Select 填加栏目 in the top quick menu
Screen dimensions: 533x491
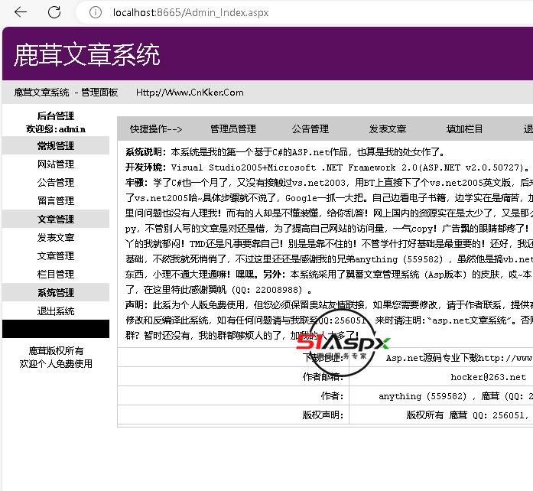(x=465, y=129)
